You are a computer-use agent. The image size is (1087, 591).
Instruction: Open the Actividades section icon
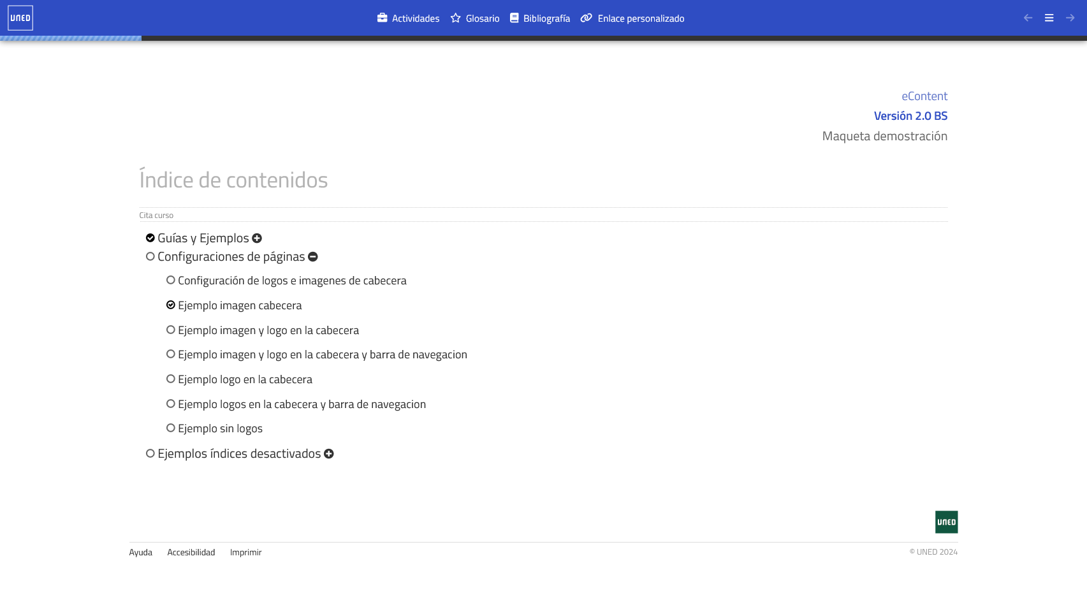click(x=381, y=18)
